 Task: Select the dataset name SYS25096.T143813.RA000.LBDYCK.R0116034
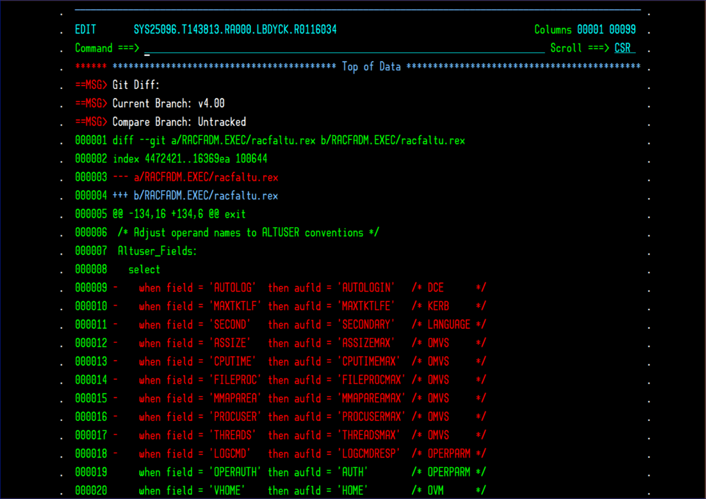[235, 29]
